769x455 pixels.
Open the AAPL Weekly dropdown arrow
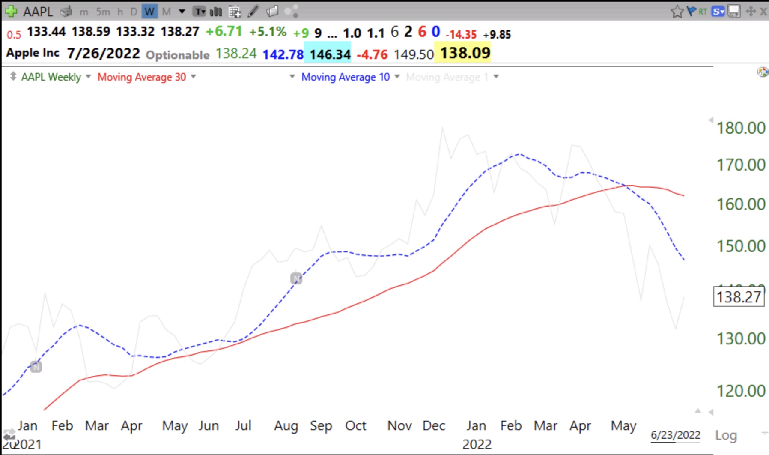pyautogui.click(x=88, y=77)
